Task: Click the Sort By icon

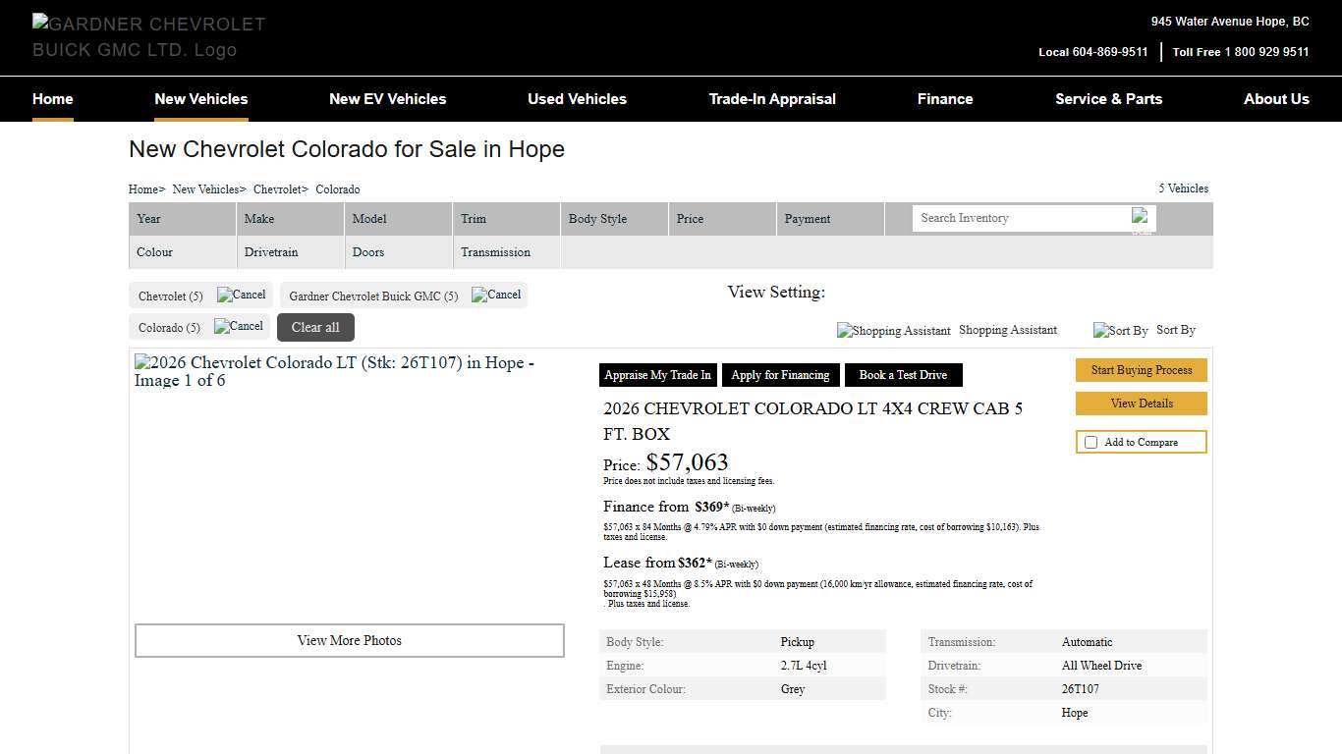Action: click(1120, 331)
